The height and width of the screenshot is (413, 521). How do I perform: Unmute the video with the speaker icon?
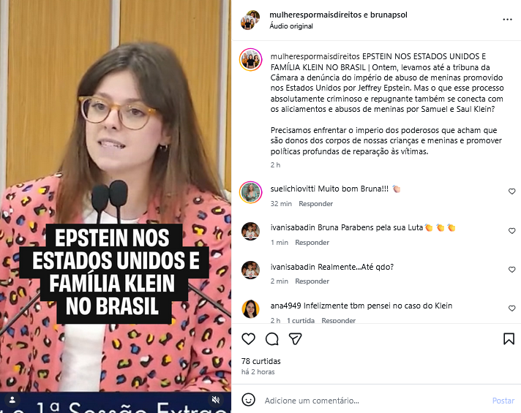tap(216, 400)
